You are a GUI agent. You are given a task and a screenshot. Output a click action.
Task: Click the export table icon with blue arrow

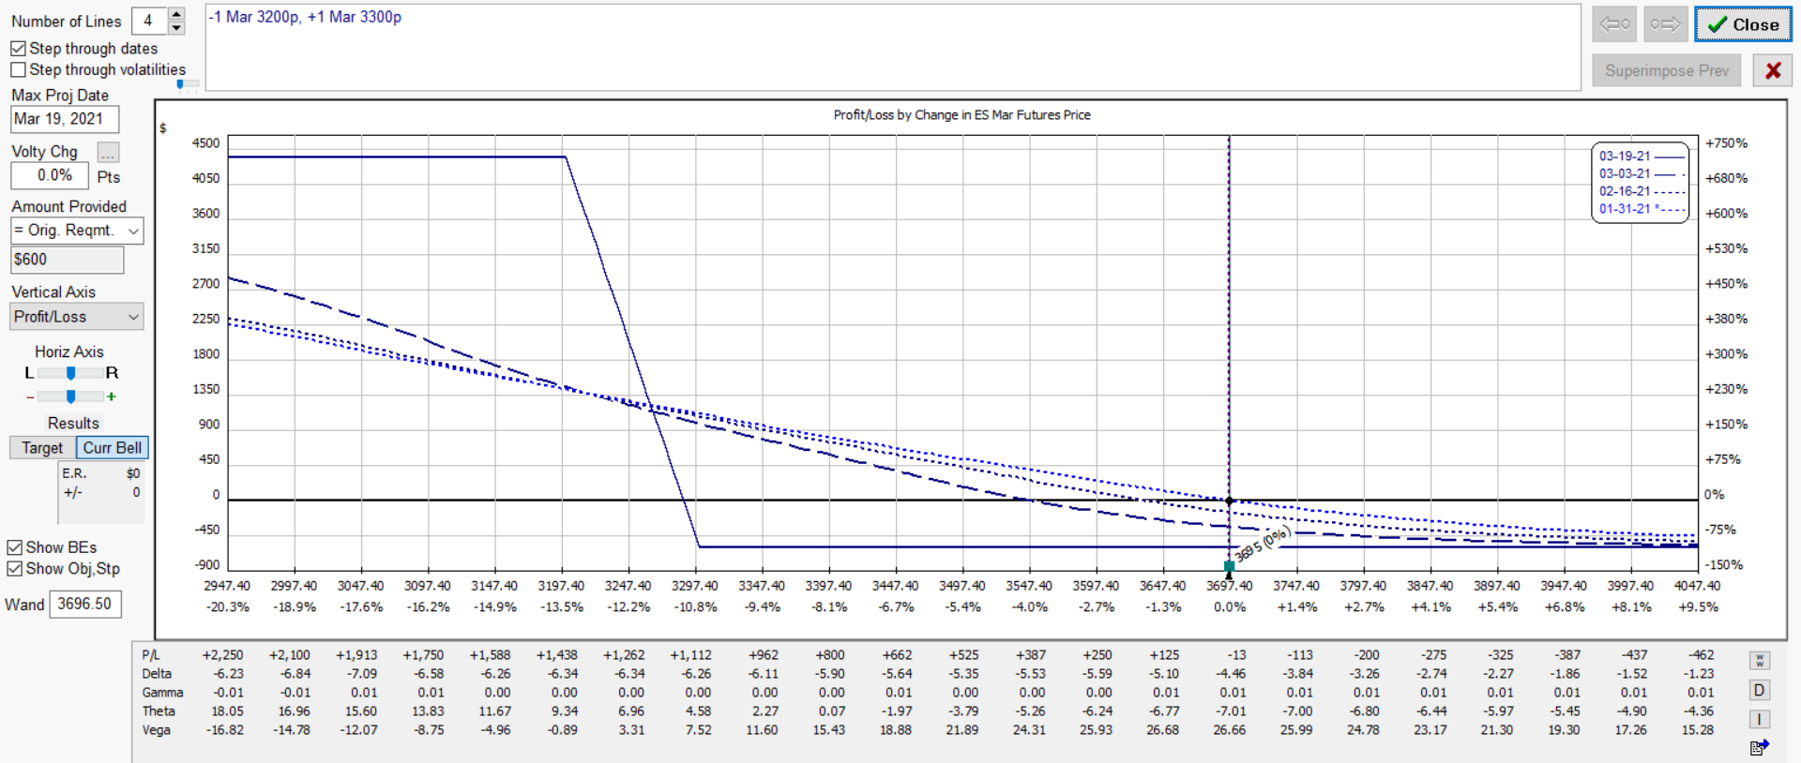click(1760, 747)
